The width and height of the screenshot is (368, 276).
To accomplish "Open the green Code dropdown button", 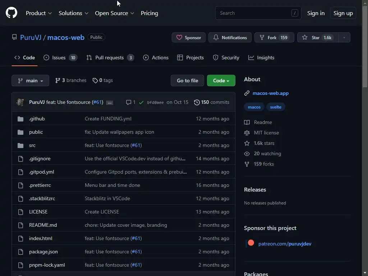I will click(221, 80).
